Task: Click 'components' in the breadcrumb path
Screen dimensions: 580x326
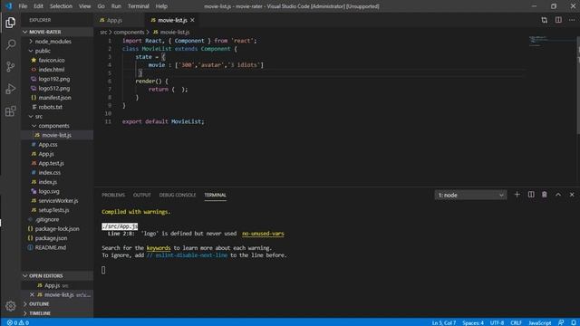Action: [x=129, y=33]
